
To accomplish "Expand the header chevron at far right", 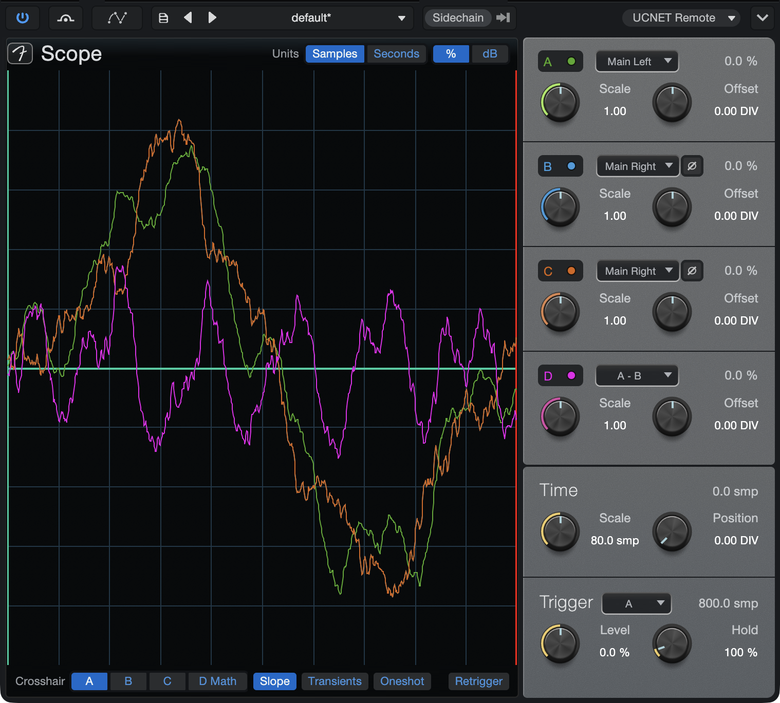I will pos(763,18).
